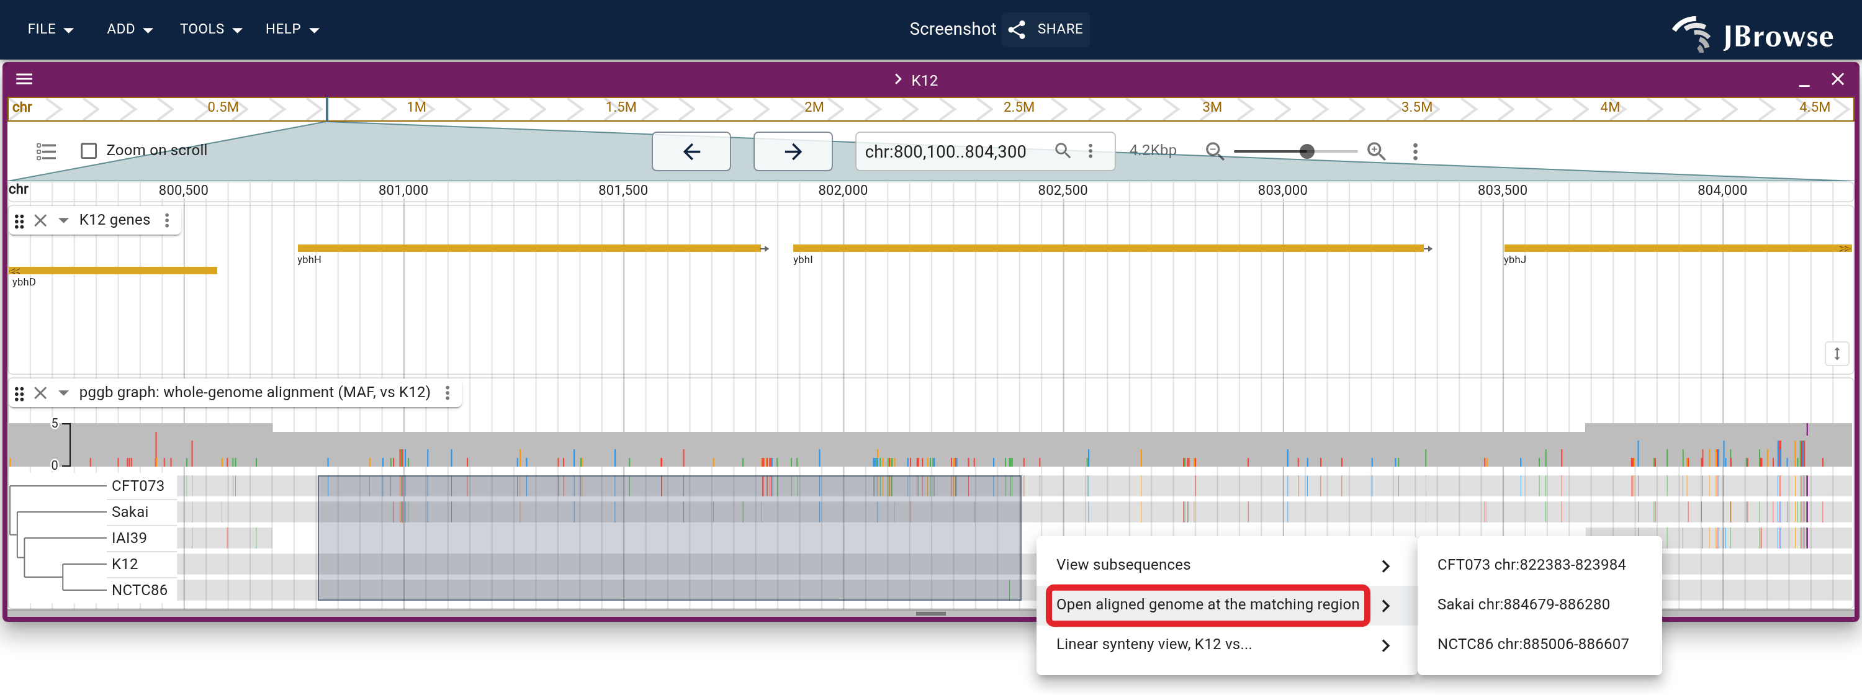1862x695 pixels.
Task: Collapse the K12 genes track arrow
Action: [63, 220]
